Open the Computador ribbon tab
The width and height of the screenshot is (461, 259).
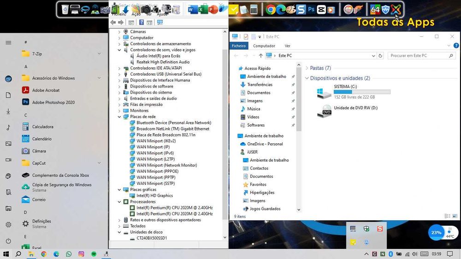264,46
